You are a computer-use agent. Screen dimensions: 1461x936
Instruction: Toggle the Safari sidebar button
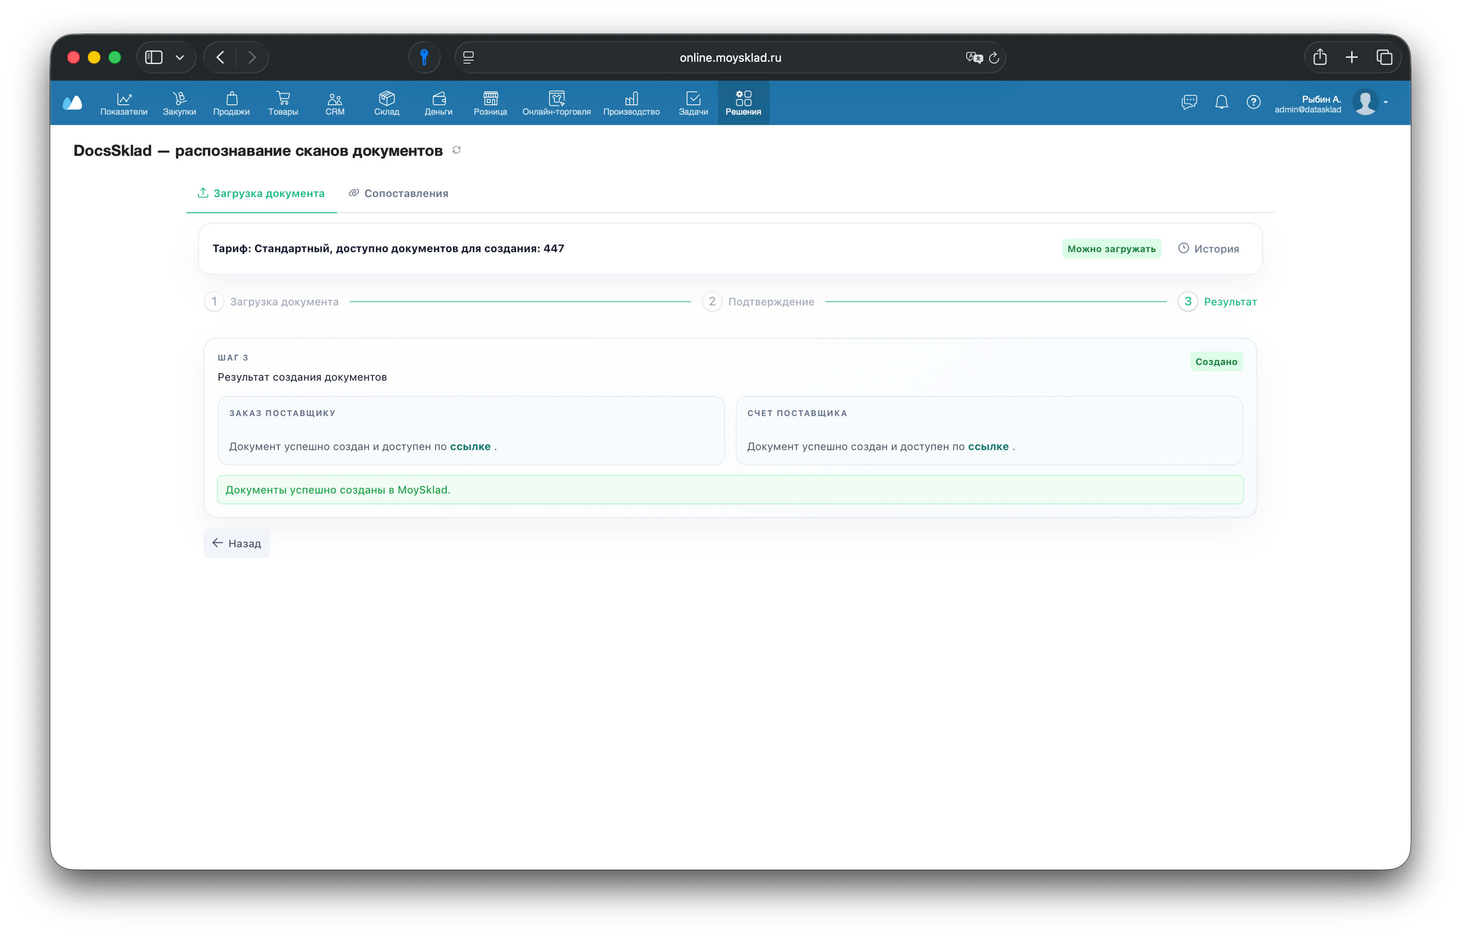pyautogui.click(x=154, y=57)
